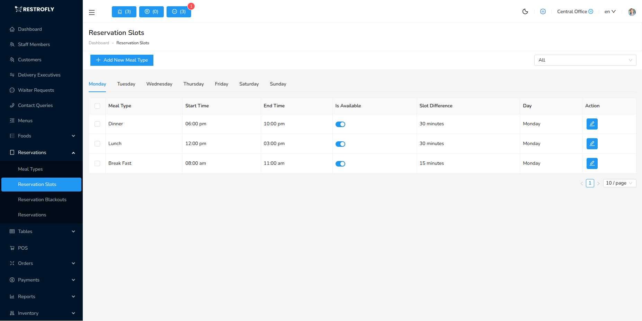Open Reservation Blackouts page
642x321 pixels.
tap(42, 199)
